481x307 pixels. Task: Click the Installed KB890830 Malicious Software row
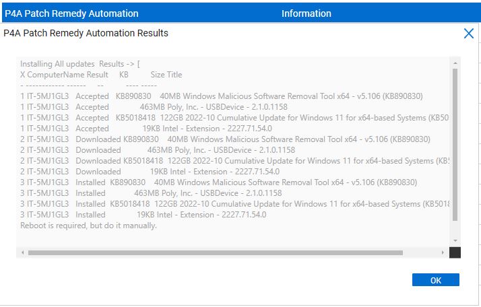[x=218, y=182]
